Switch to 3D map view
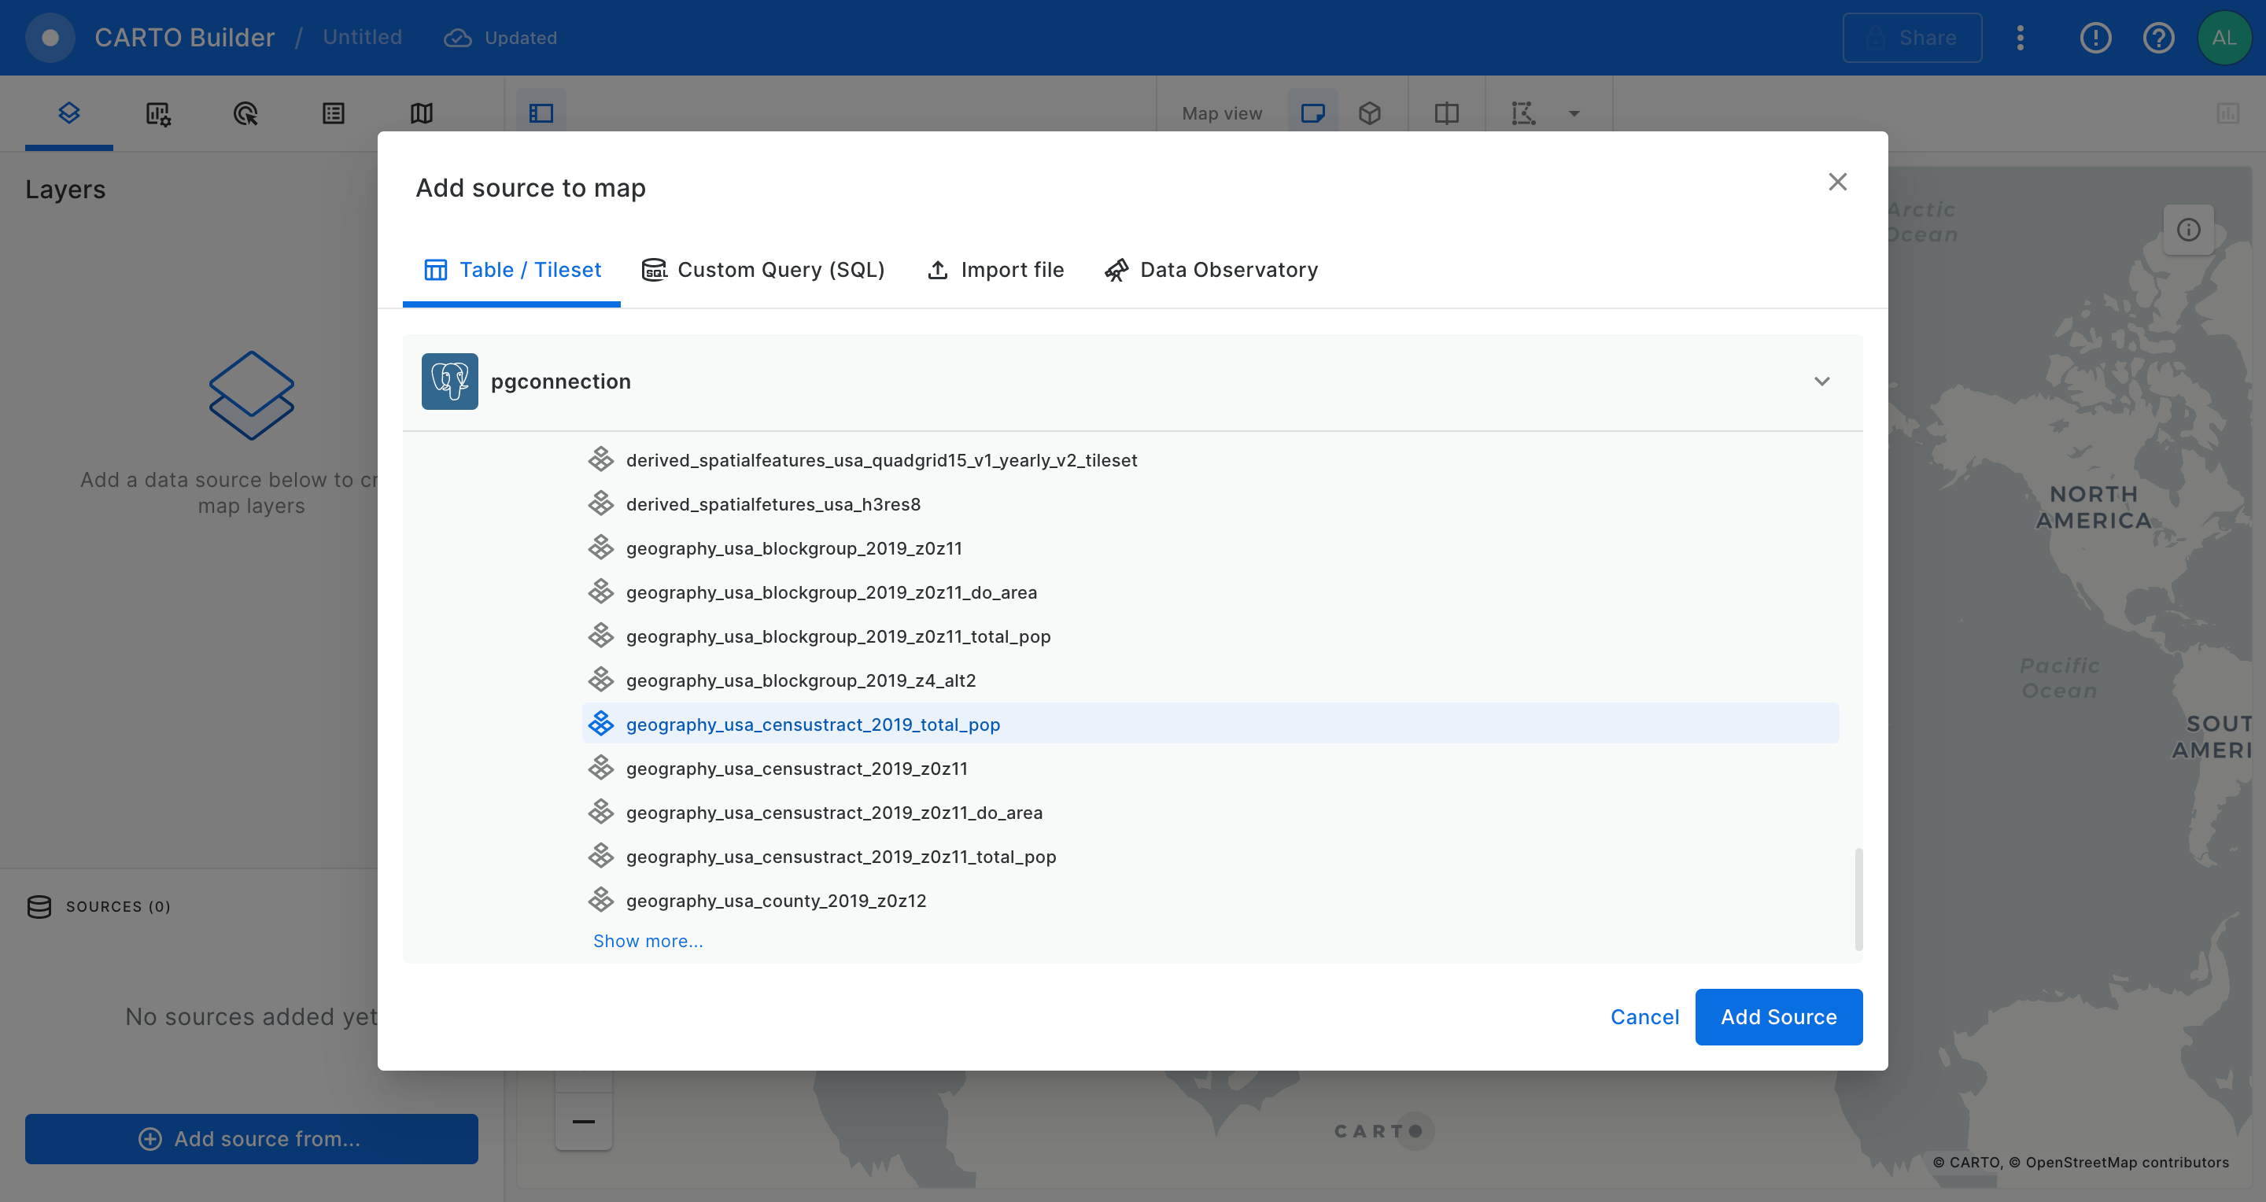The height and width of the screenshot is (1202, 2266). (1370, 113)
